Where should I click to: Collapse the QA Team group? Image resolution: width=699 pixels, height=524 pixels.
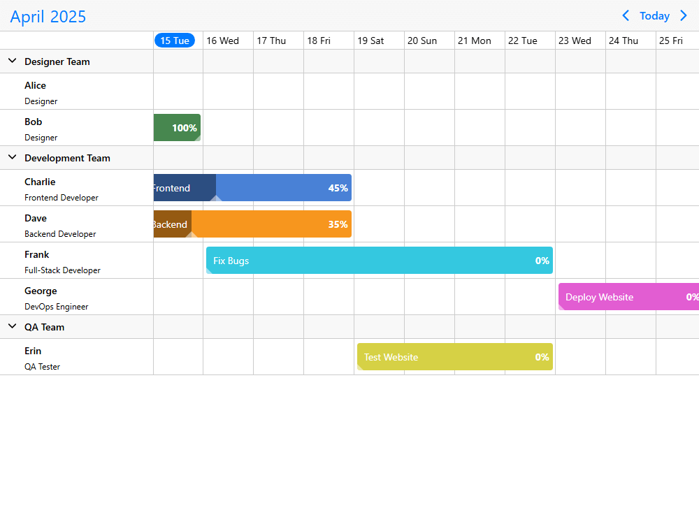click(13, 326)
